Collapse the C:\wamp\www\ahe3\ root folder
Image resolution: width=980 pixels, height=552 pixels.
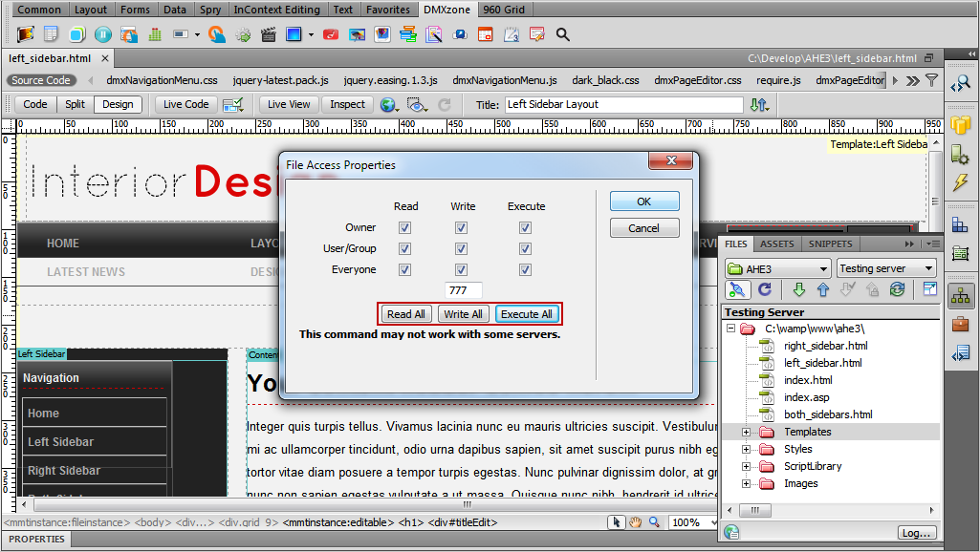(x=730, y=329)
